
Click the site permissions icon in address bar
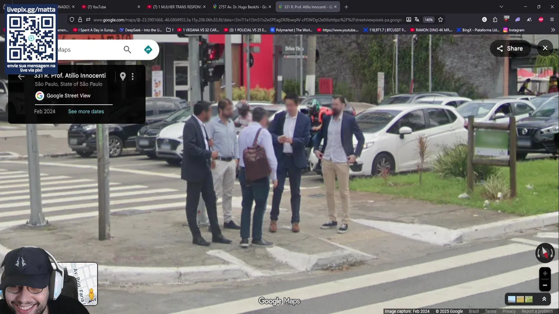point(88,20)
